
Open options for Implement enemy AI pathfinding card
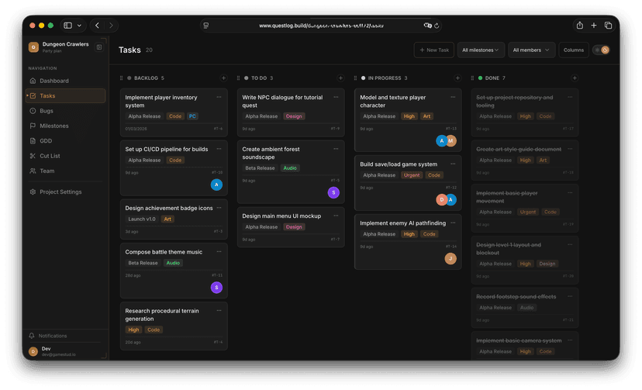pyautogui.click(x=454, y=223)
